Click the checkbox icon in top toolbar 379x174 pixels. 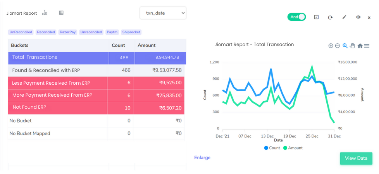(x=316, y=17)
